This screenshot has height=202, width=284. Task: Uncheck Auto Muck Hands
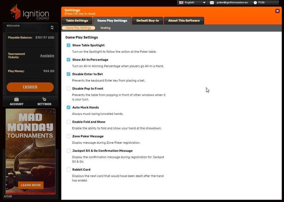click(x=68, y=107)
